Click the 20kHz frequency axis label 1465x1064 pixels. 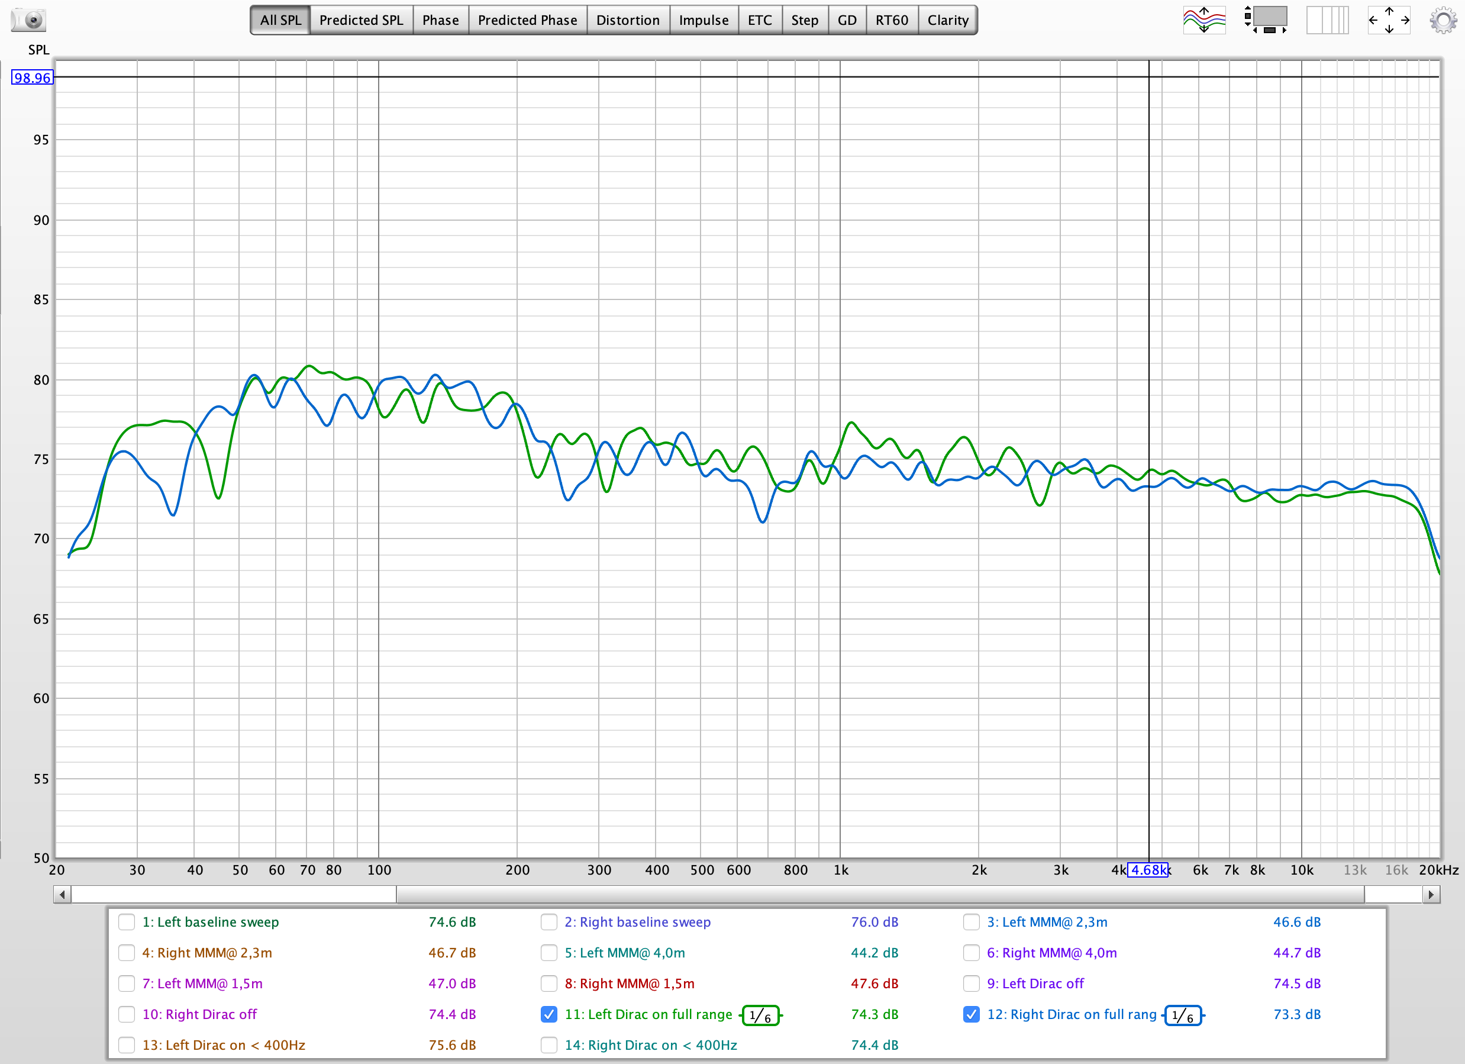click(x=1438, y=870)
